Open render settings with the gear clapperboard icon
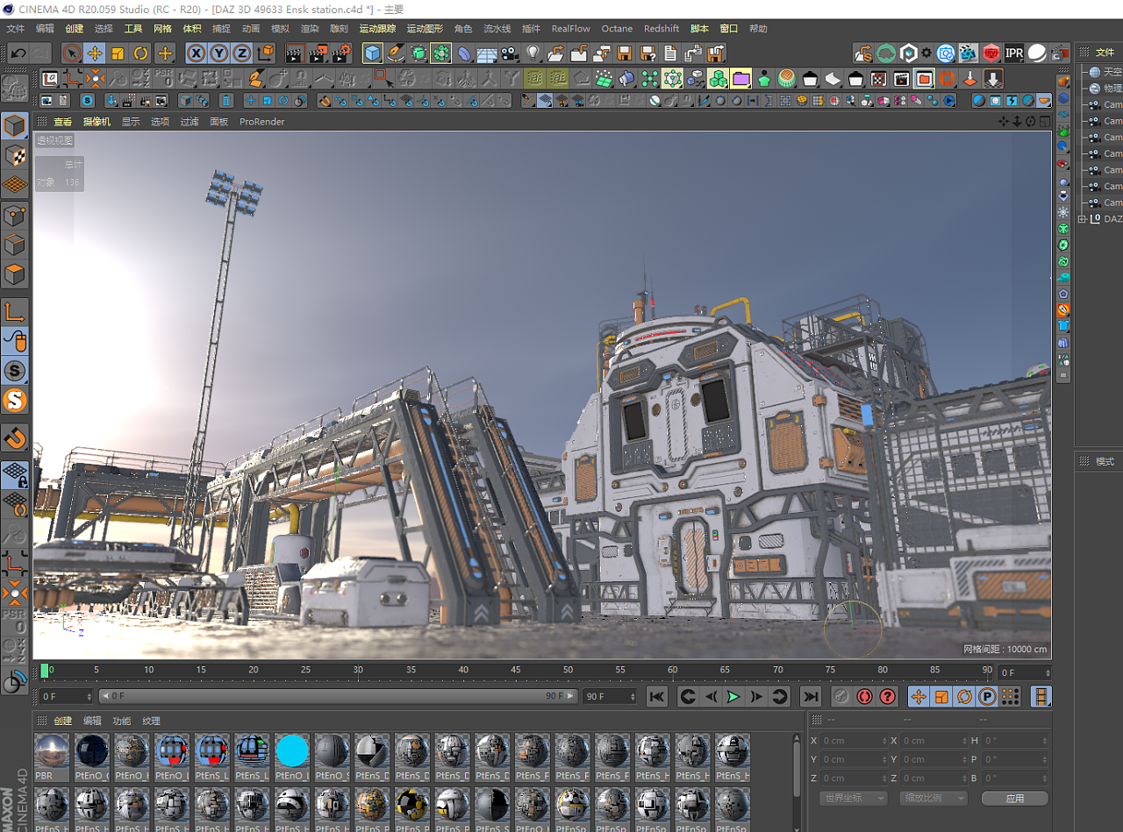 coord(341,53)
